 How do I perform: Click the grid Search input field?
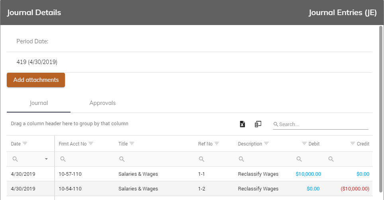coord(323,124)
